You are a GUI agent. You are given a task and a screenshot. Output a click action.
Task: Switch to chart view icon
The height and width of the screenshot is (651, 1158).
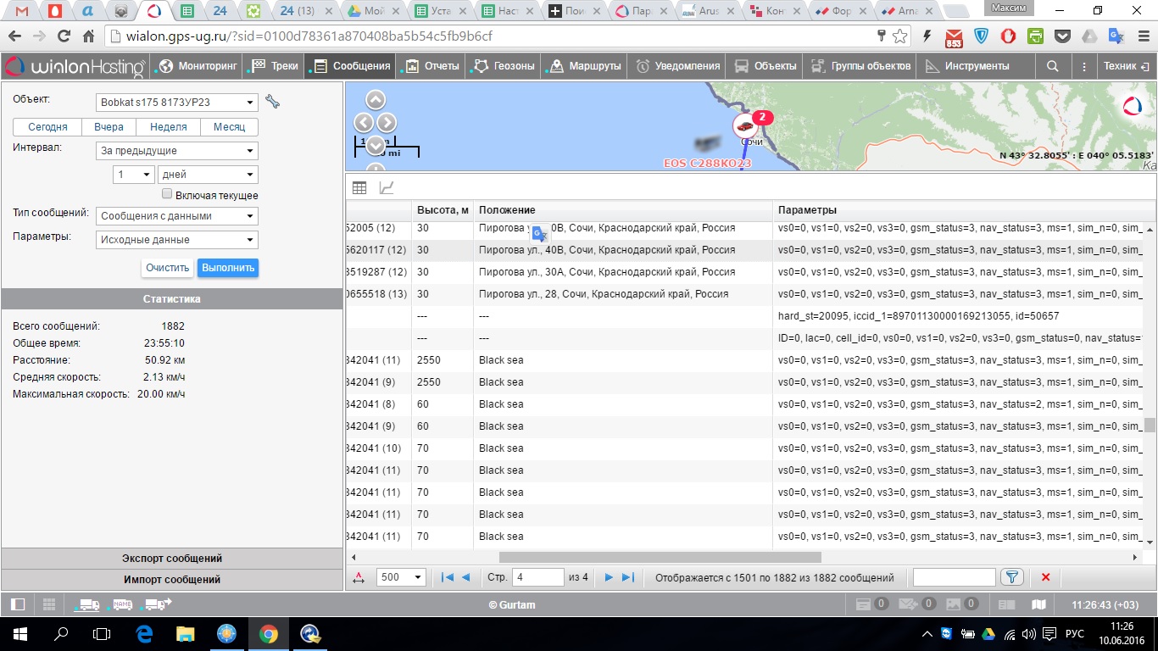tap(386, 188)
